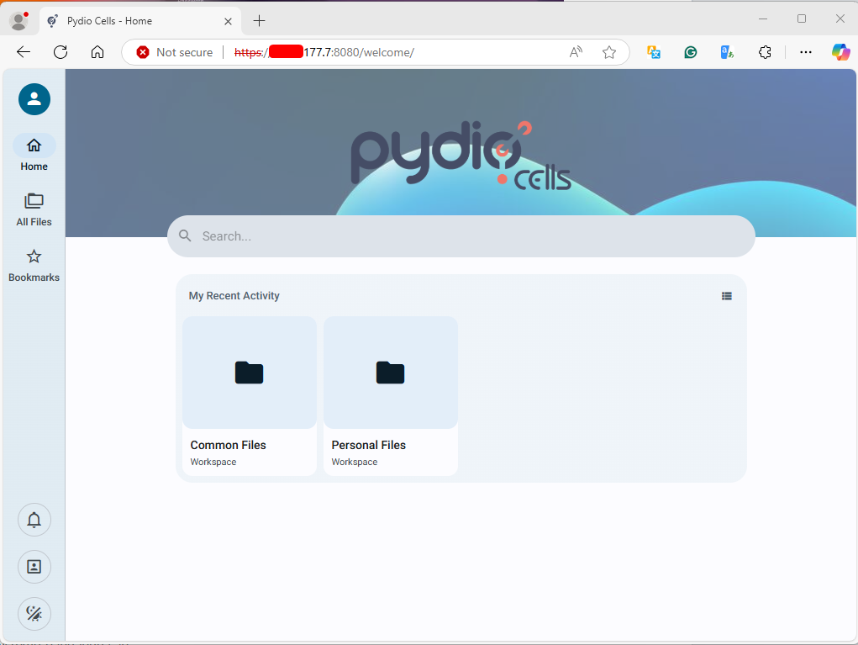
Task: Open the Copilot sidebar
Action: tap(841, 52)
